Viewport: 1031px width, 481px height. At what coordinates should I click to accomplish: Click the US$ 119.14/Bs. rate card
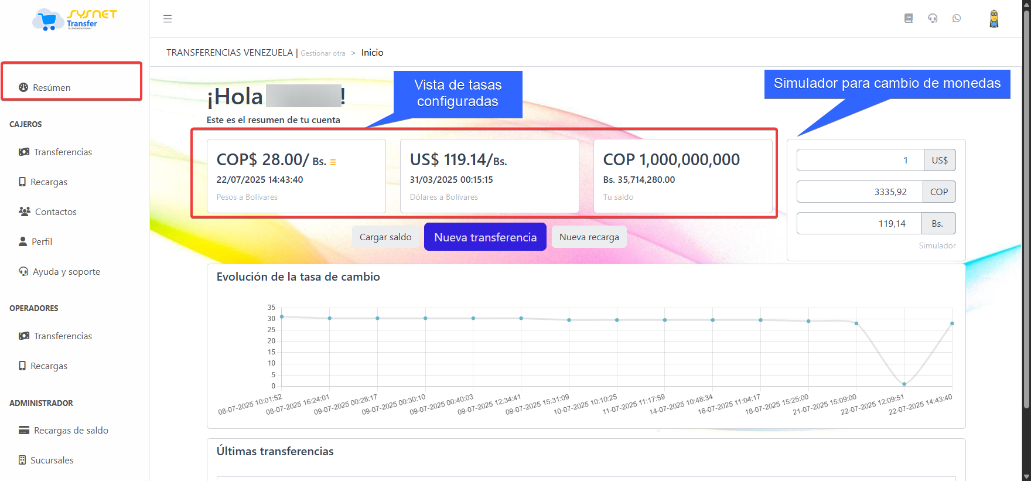point(490,176)
